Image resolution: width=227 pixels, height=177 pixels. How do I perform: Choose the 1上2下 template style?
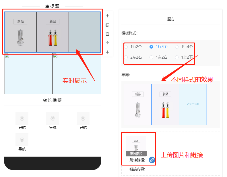184,57
